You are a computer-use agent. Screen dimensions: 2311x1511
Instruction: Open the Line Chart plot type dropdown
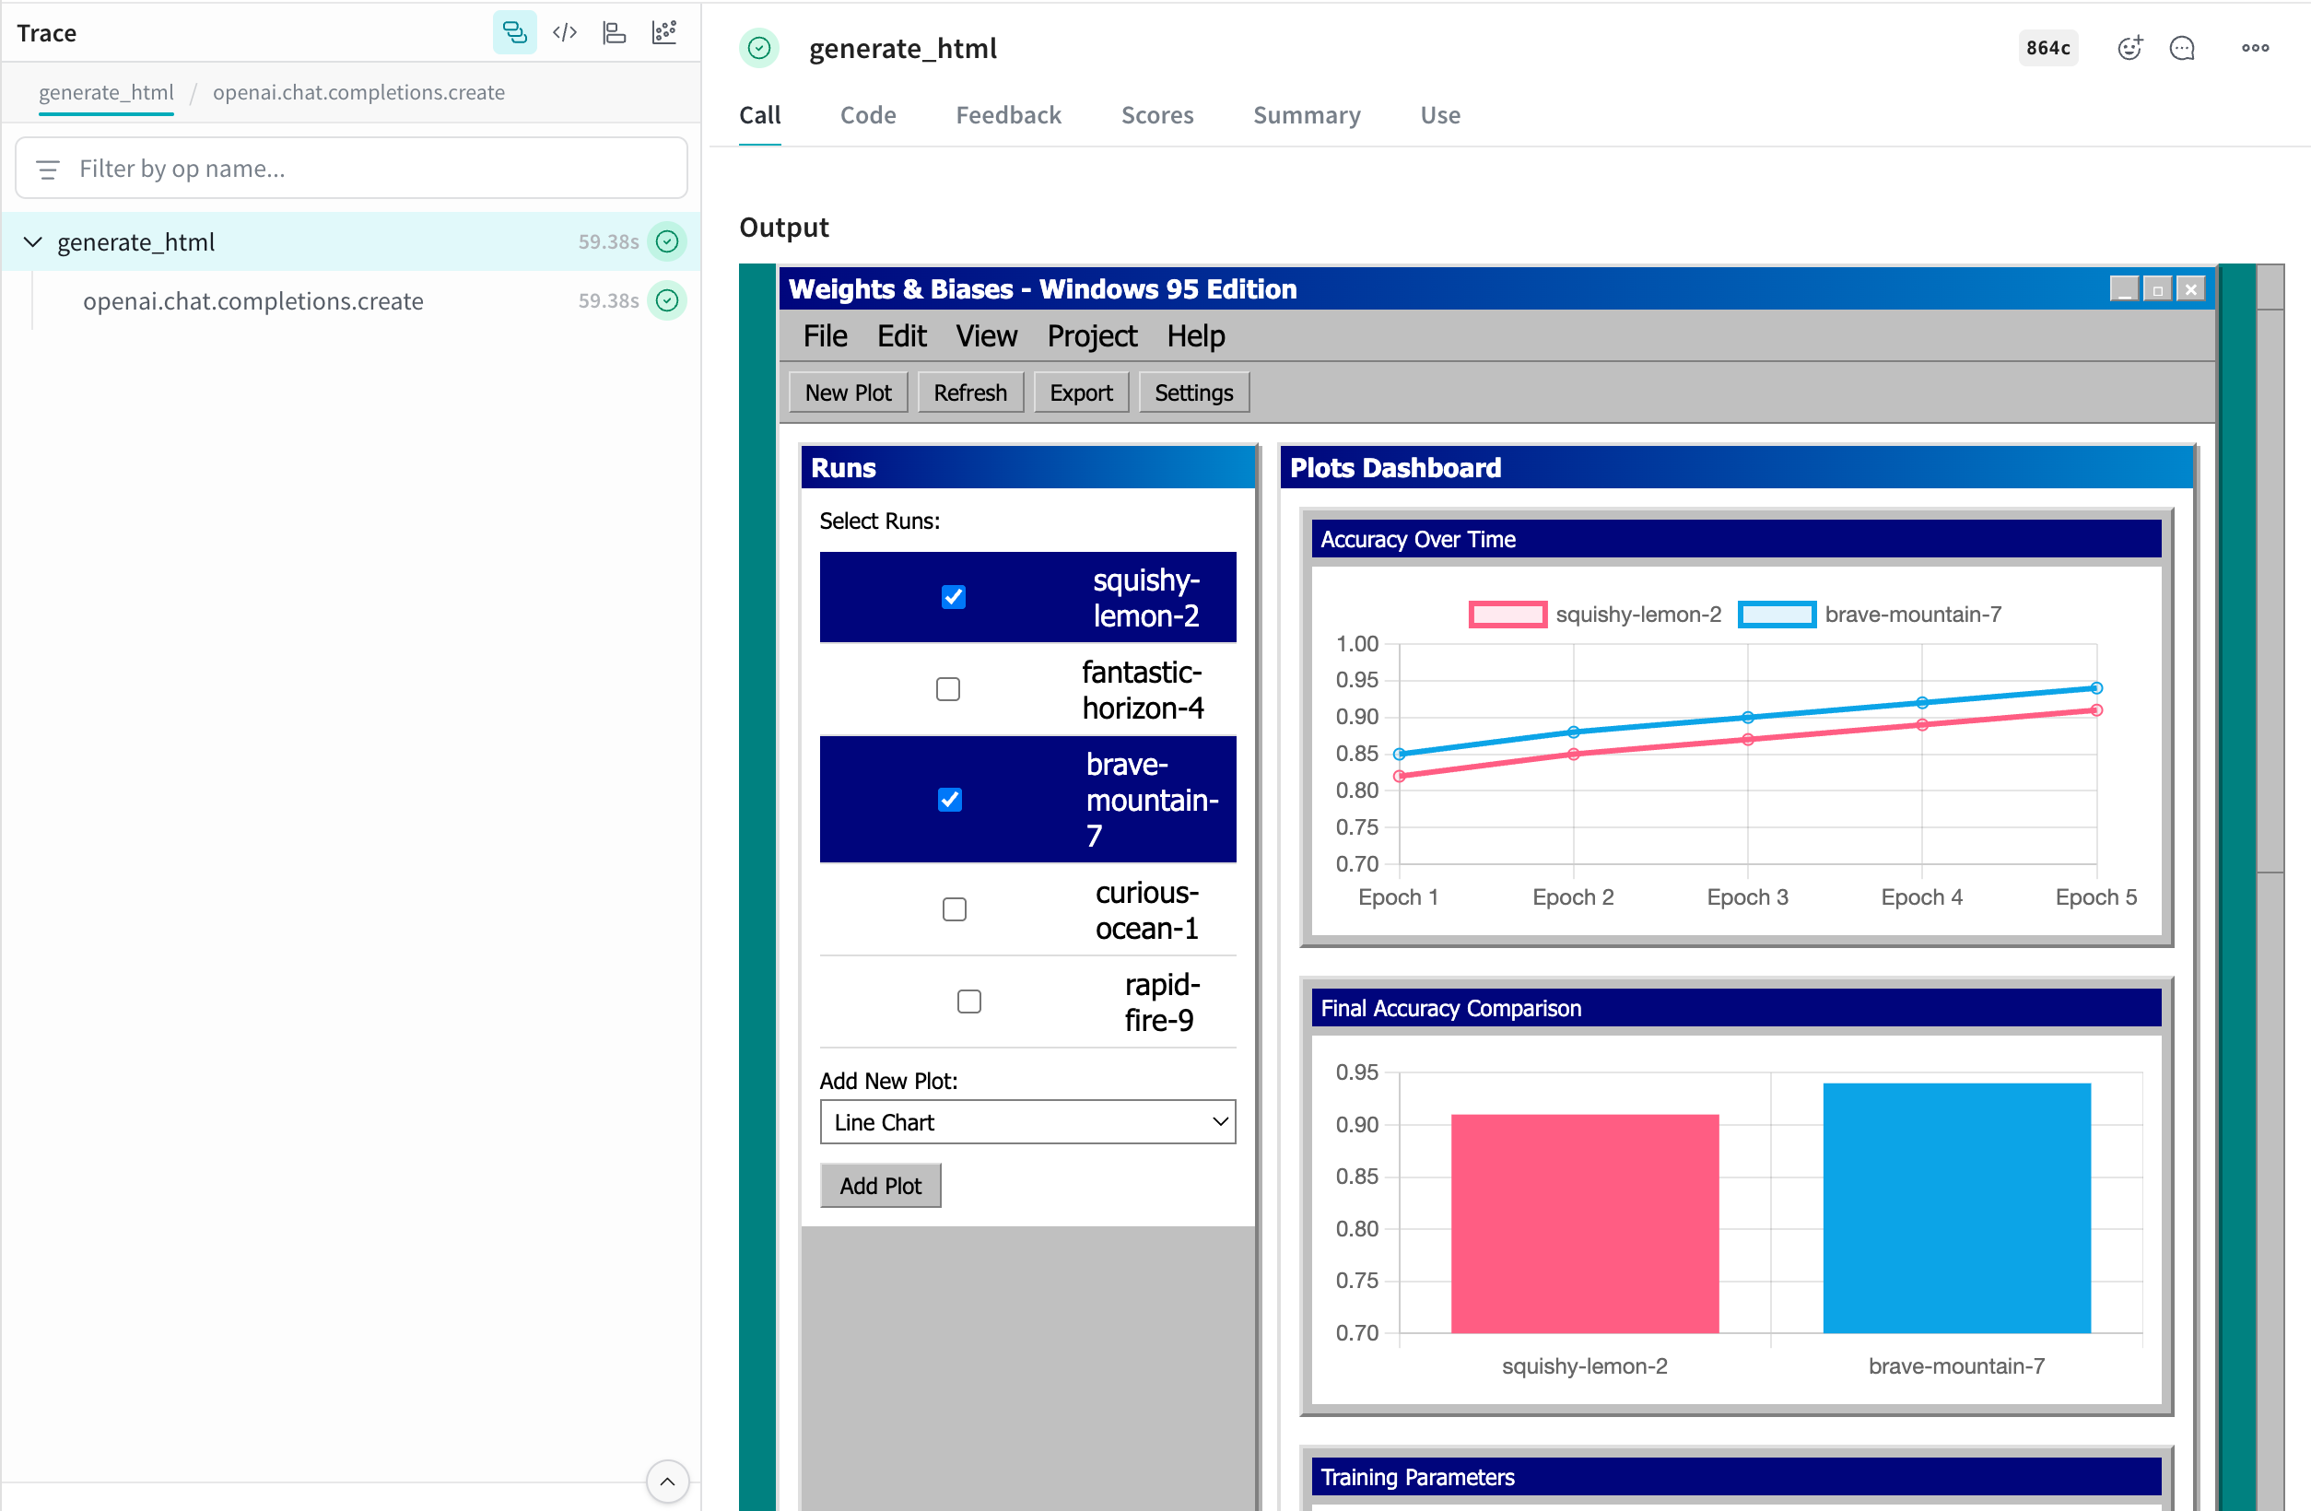point(1027,1121)
